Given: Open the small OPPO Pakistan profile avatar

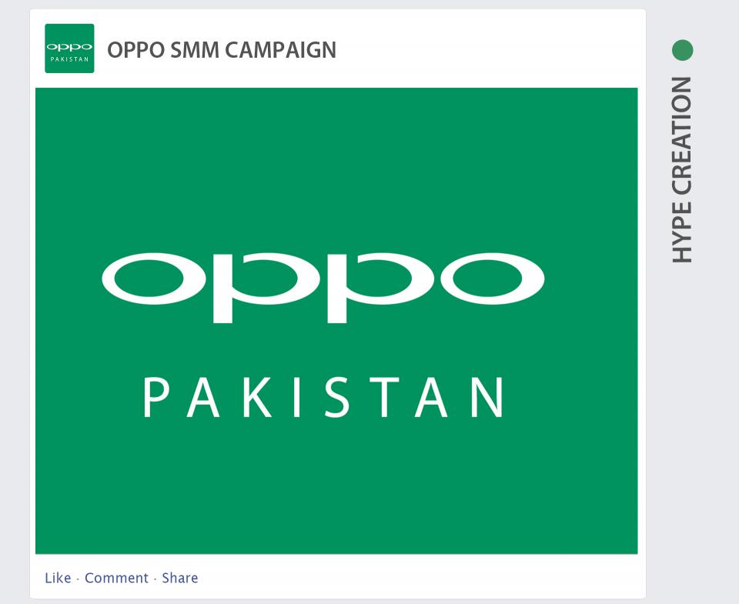Looking at the screenshot, I should point(69,48).
